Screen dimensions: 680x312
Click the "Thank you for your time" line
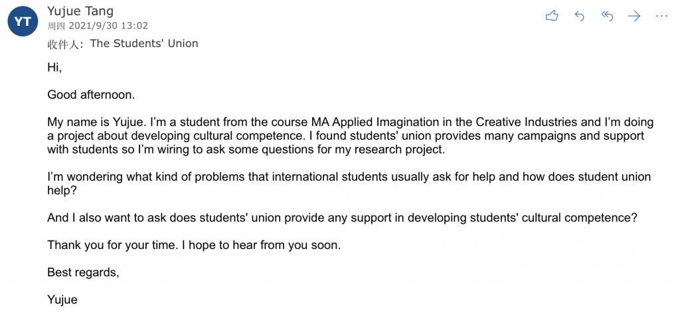tap(193, 245)
